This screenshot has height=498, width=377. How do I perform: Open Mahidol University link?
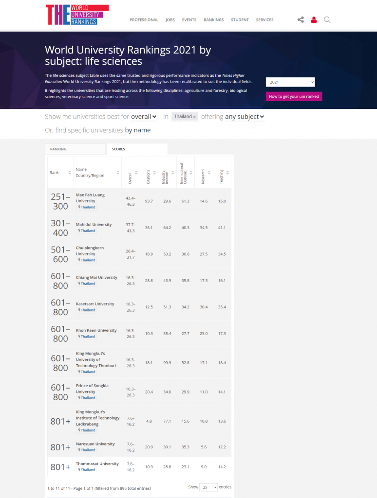pyautogui.click(x=94, y=224)
